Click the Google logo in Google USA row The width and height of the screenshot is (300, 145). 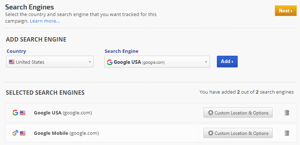tap(15, 113)
